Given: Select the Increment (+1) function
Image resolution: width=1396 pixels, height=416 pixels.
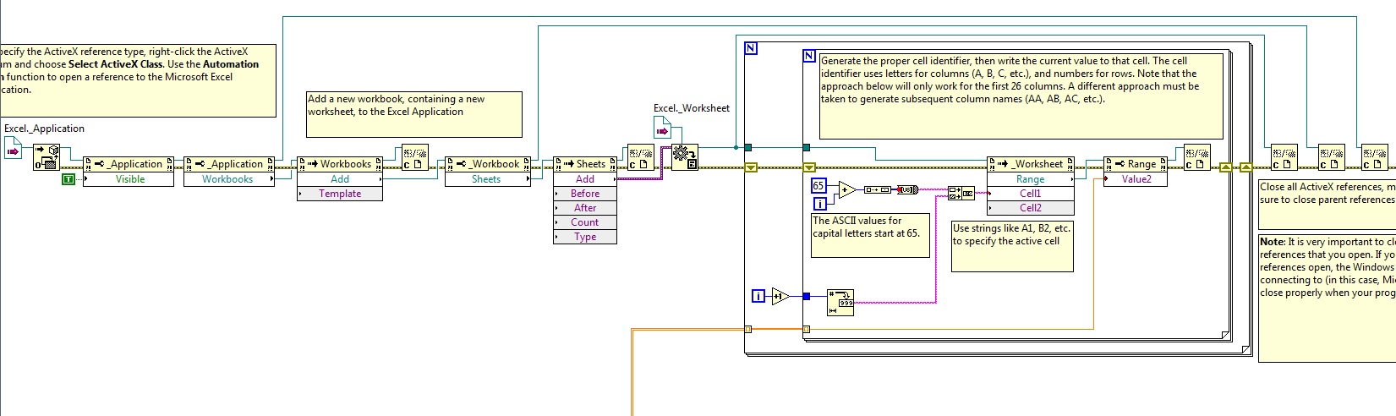Looking at the screenshot, I should tap(780, 296).
